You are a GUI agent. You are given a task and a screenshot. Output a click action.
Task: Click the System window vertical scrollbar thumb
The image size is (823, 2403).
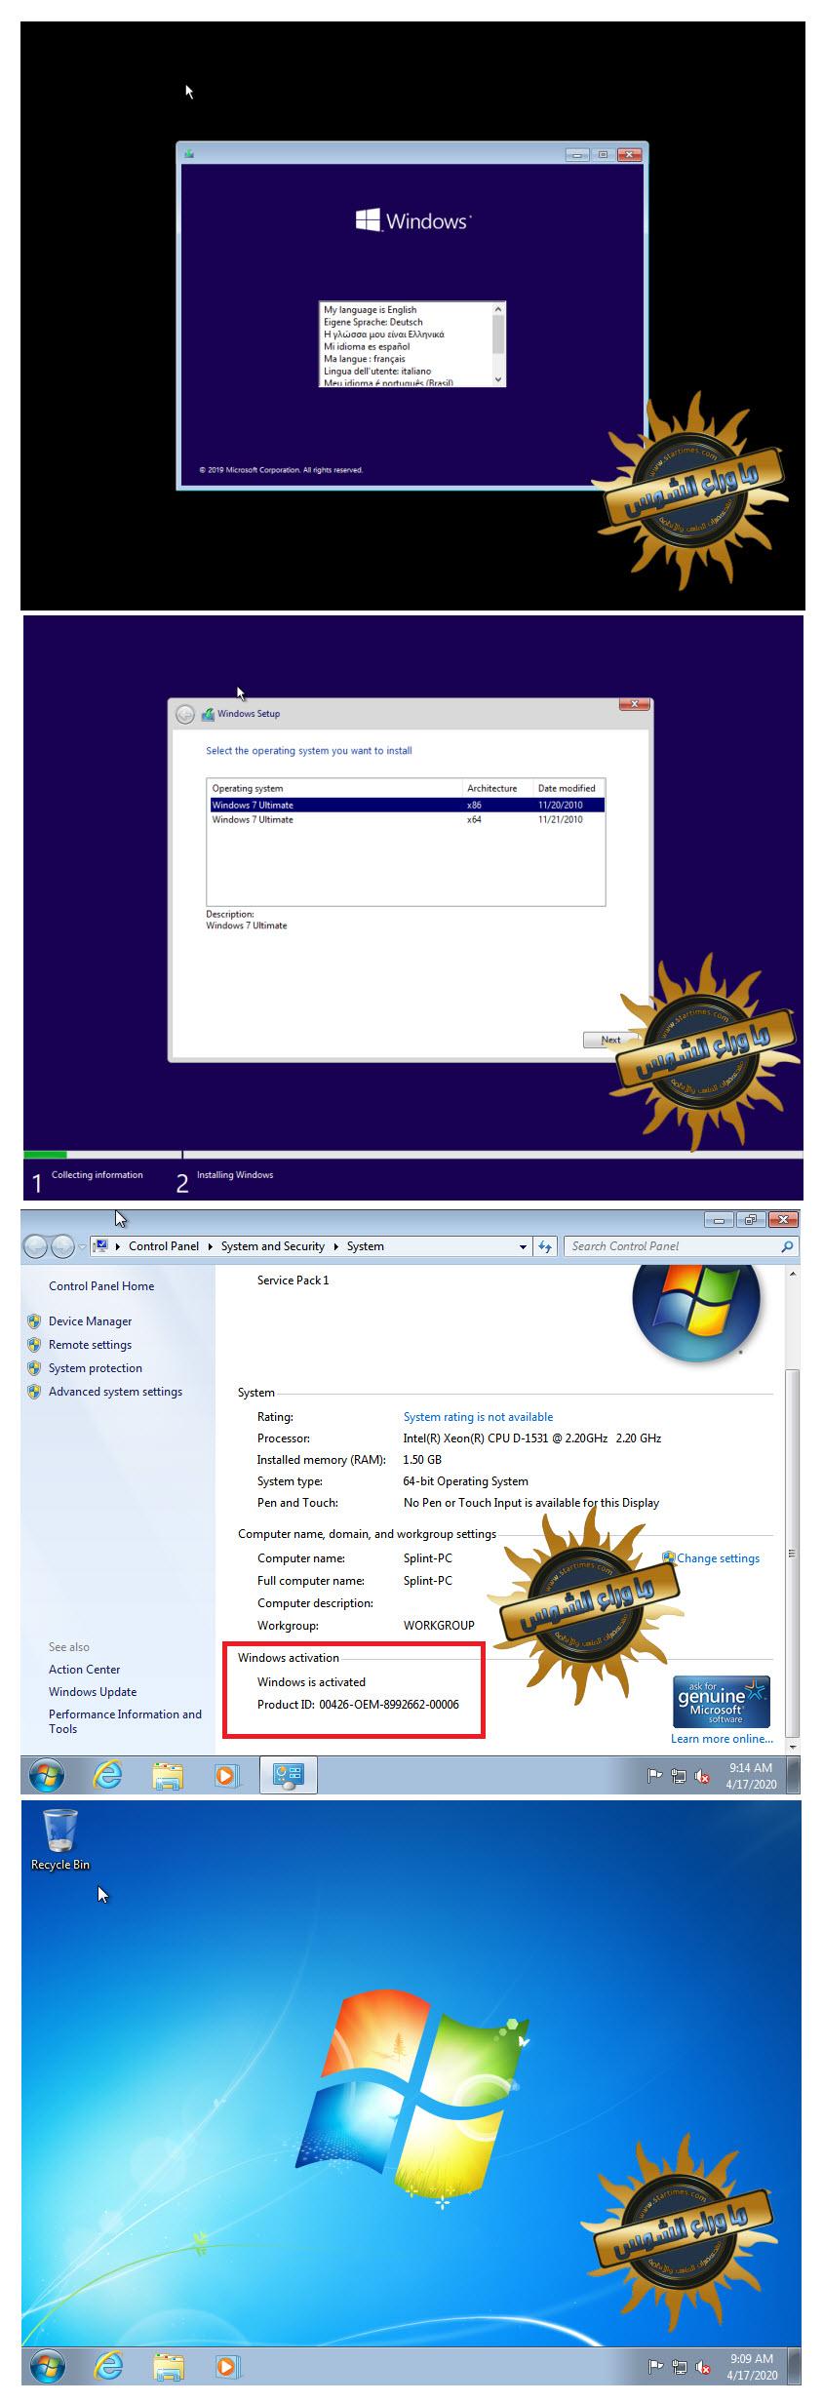[x=792, y=1553]
